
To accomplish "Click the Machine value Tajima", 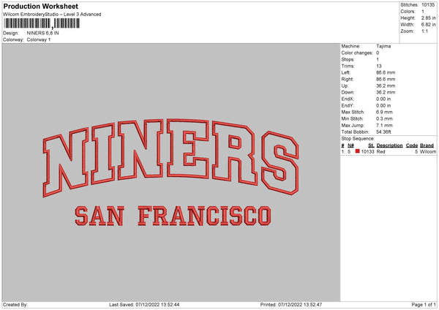I will [x=383, y=46].
